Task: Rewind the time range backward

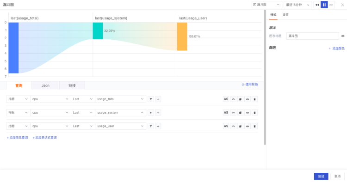Action: tap(317, 5)
